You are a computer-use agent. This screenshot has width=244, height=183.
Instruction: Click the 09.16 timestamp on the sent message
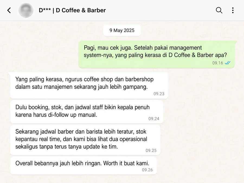[x=218, y=63]
